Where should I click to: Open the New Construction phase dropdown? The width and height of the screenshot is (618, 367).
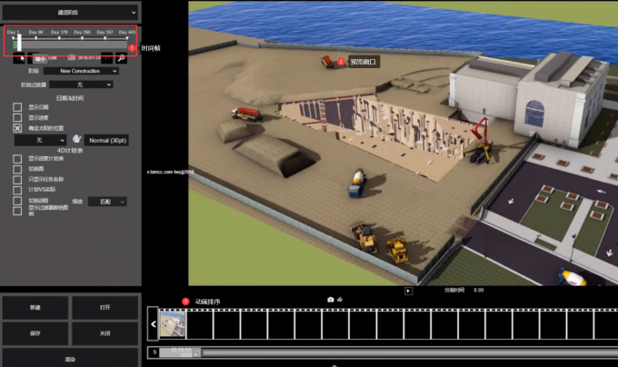coord(81,71)
